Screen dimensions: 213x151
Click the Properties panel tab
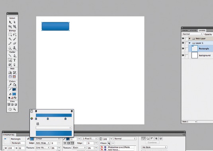pos(9,135)
